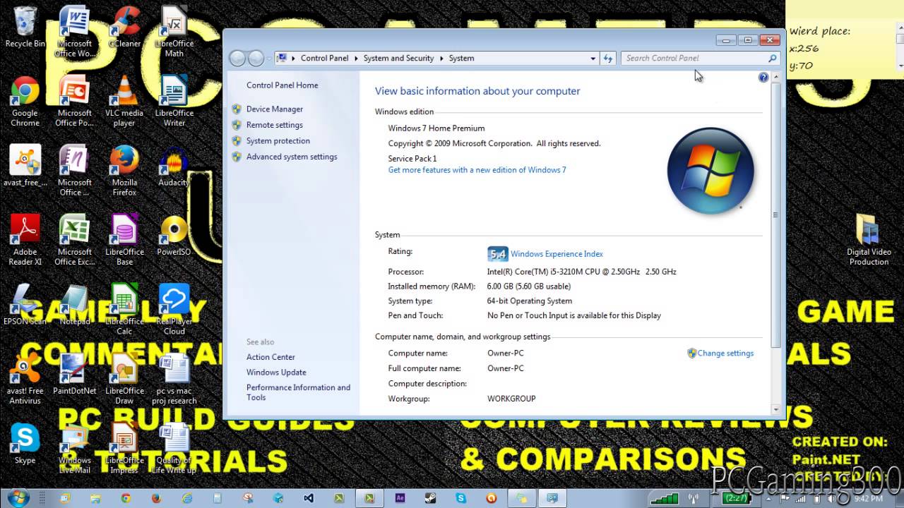Select CCleaner desktop icon
This screenshot has height=508, width=904.
[124, 27]
